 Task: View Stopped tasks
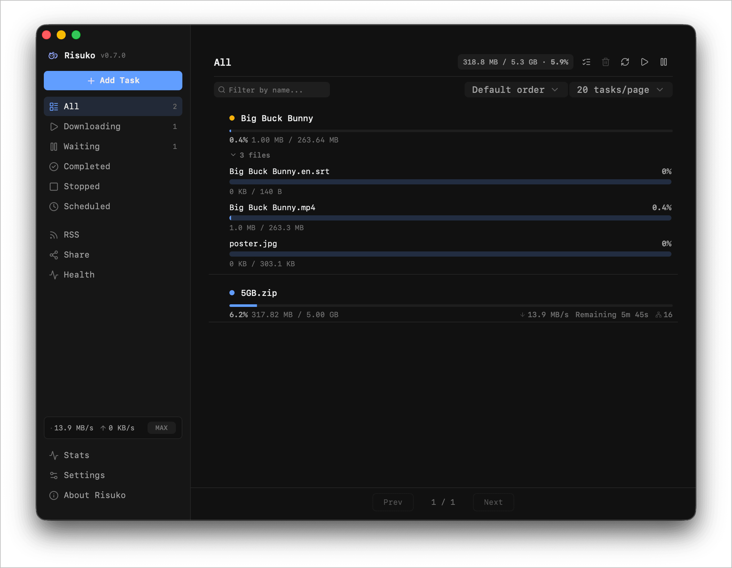(113, 186)
